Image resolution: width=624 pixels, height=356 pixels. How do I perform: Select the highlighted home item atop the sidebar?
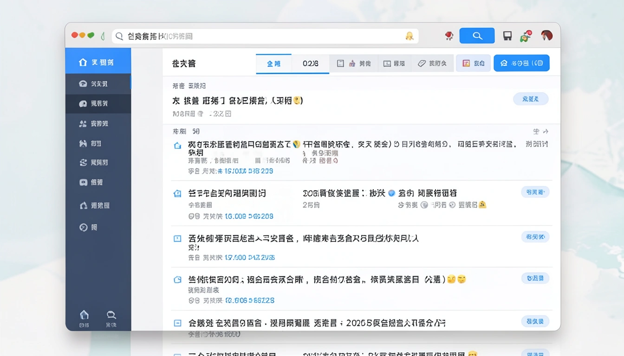(x=98, y=62)
